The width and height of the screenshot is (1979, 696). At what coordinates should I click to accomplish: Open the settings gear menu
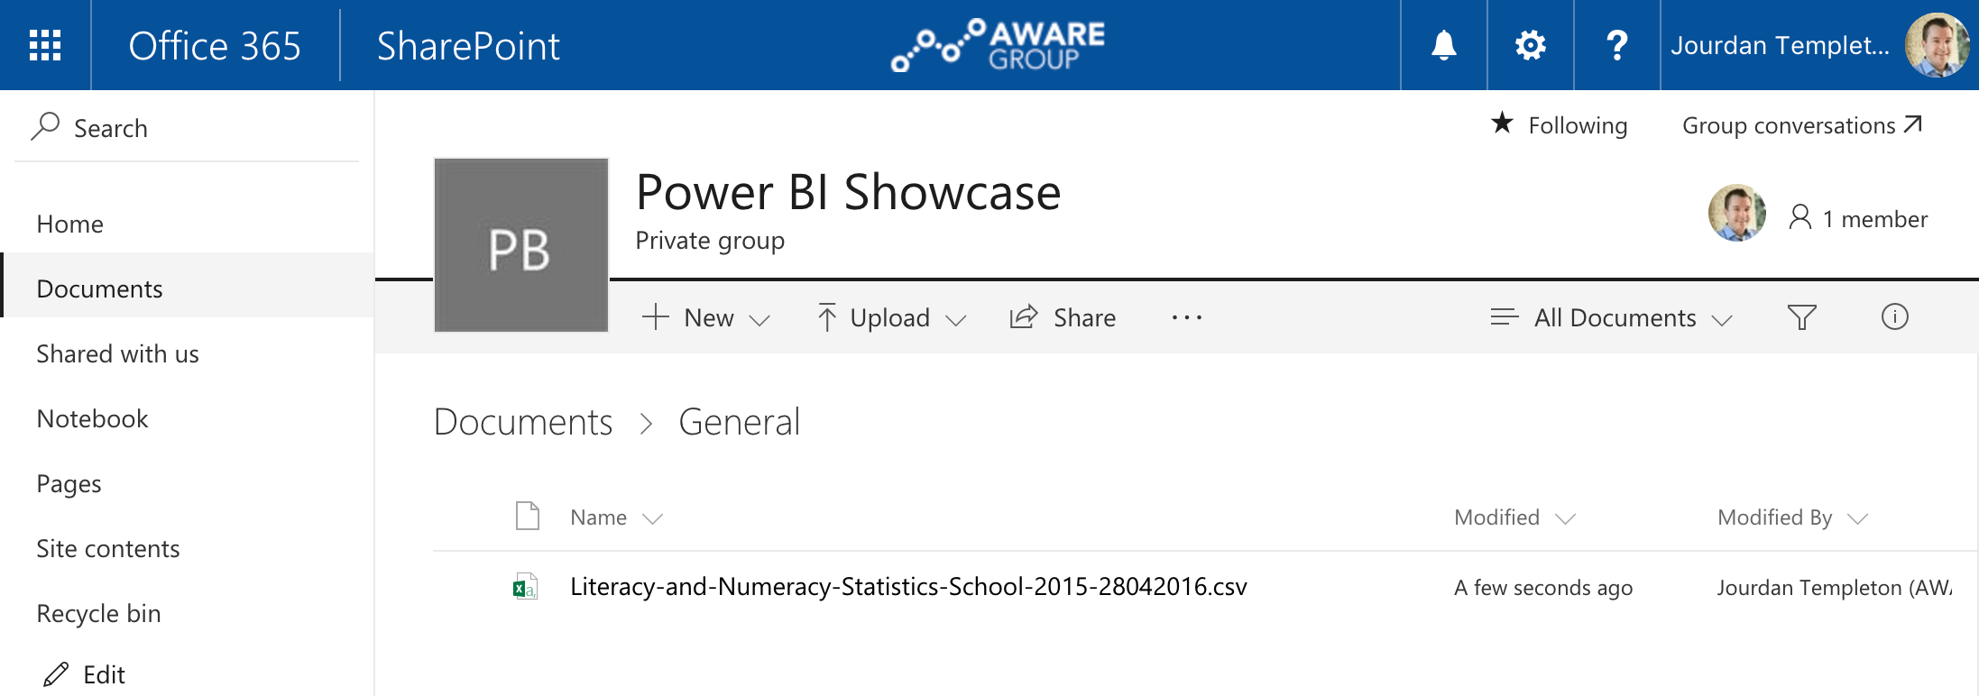(1531, 45)
